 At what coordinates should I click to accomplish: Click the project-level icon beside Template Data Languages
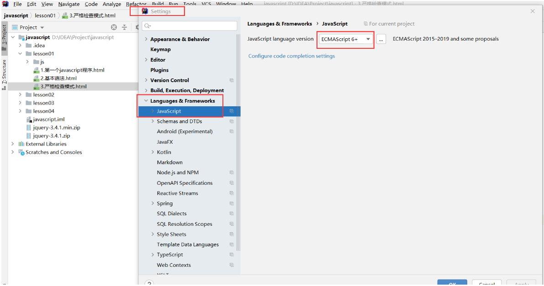point(232,245)
